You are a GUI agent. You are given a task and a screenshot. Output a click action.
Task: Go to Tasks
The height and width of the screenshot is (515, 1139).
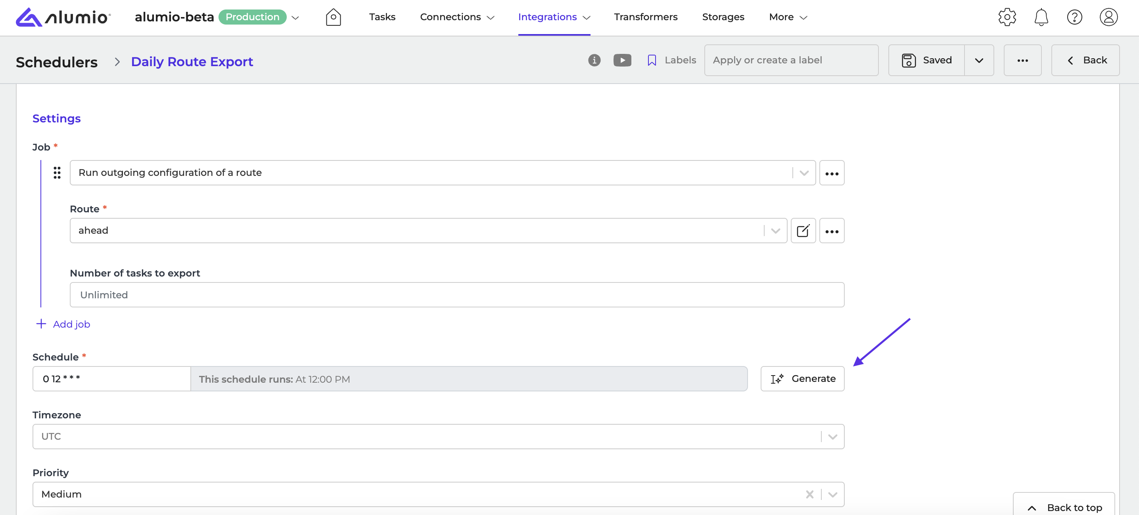382,17
